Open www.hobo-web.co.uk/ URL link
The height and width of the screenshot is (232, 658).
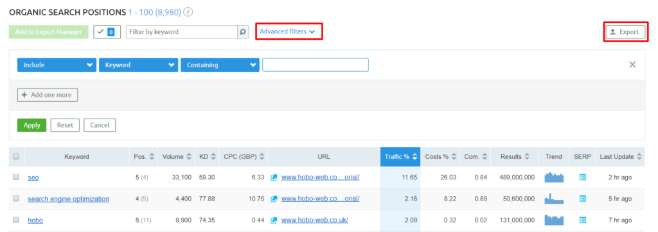[x=315, y=220]
